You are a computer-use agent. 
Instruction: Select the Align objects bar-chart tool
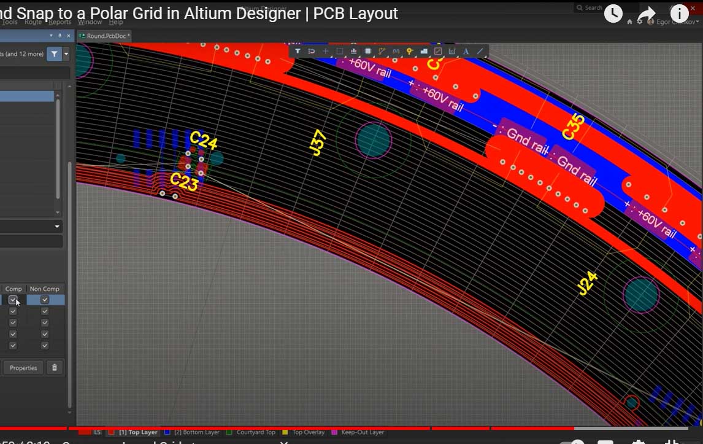click(x=353, y=52)
